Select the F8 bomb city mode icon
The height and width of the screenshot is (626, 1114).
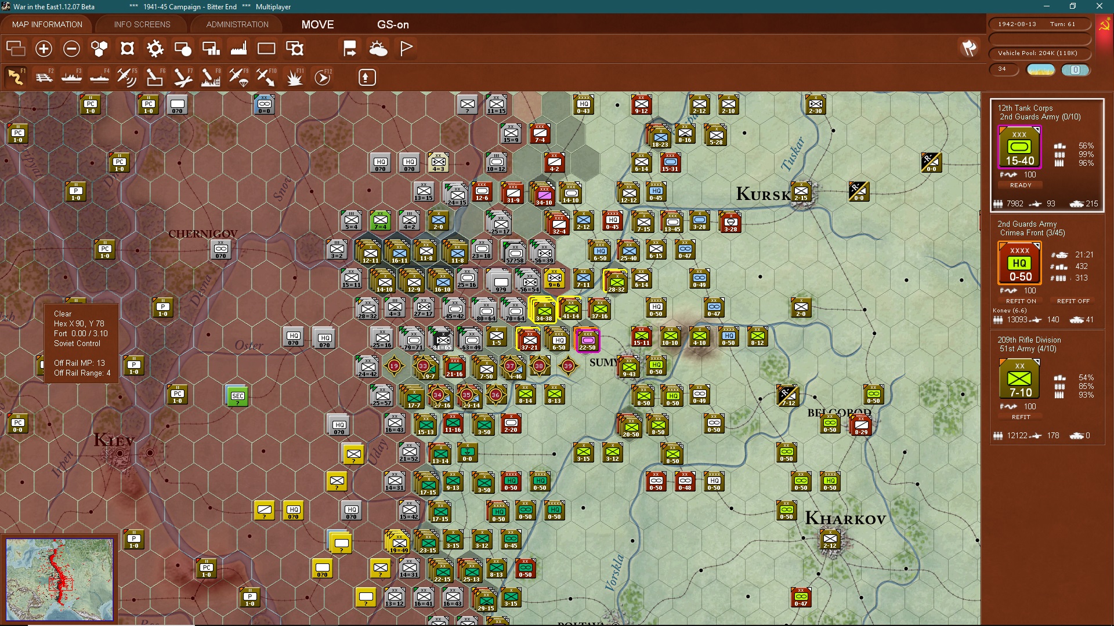click(211, 77)
